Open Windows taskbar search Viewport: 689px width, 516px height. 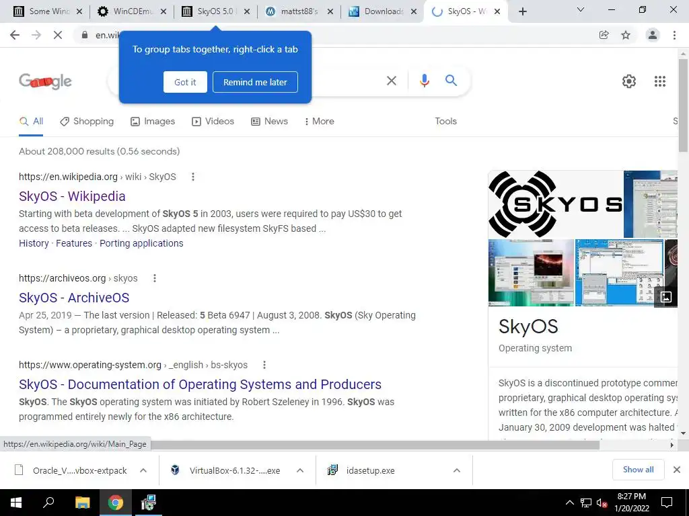click(48, 503)
